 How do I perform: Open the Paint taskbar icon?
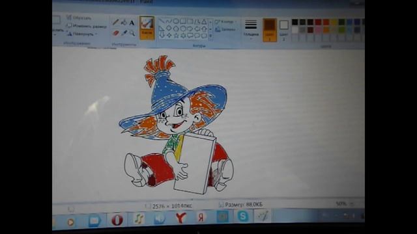coord(263,215)
